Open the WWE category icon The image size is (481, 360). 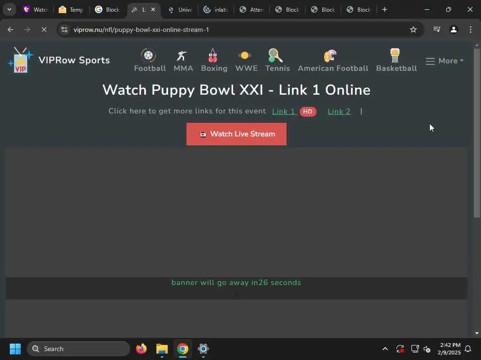coord(245,55)
